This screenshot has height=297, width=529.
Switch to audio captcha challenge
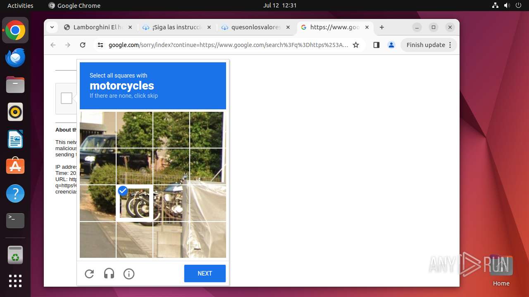[x=109, y=273]
